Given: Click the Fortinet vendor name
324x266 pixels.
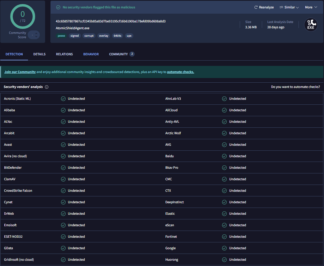Looking at the screenshot, I should tap(171, 237).
